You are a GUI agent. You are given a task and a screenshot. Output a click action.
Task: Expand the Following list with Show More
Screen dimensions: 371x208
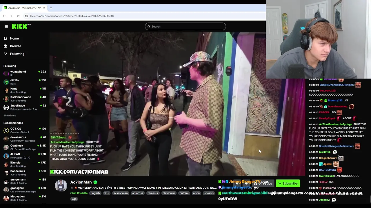tap(10, 116)
